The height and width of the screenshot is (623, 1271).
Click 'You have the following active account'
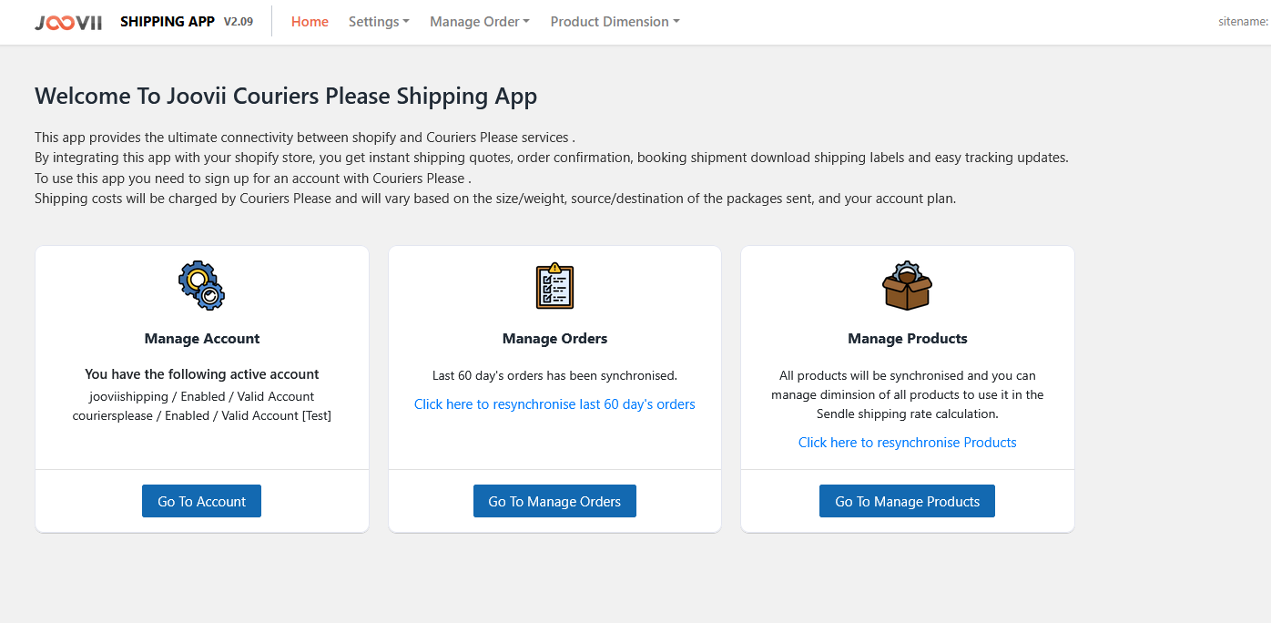[x=202, y=374]
